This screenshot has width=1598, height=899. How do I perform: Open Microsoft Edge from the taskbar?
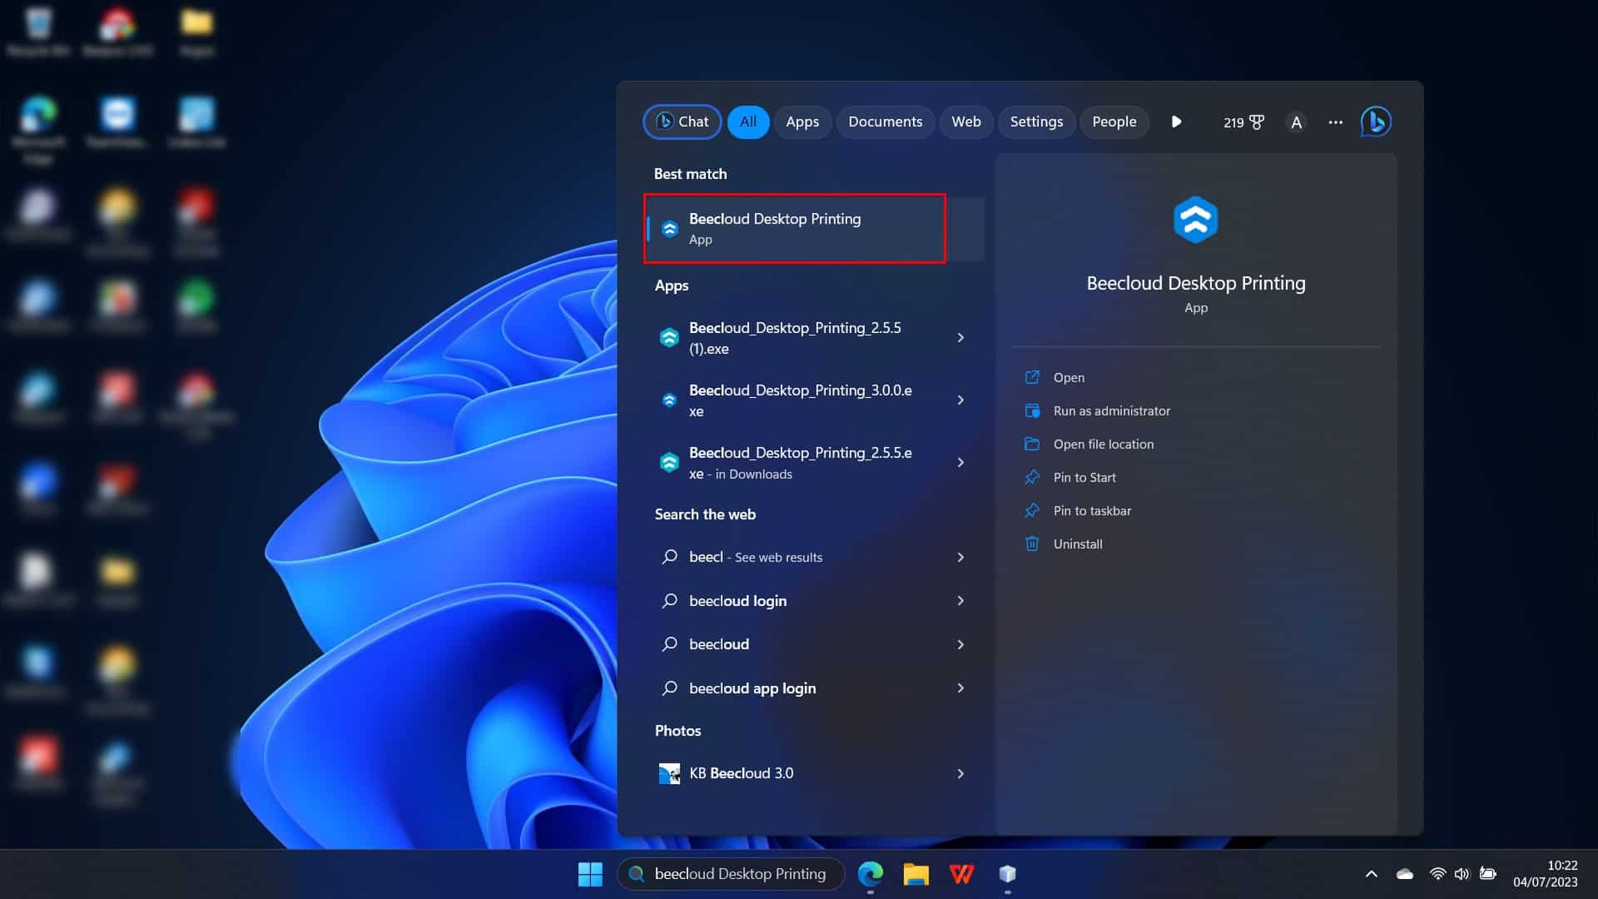[871, 874]
